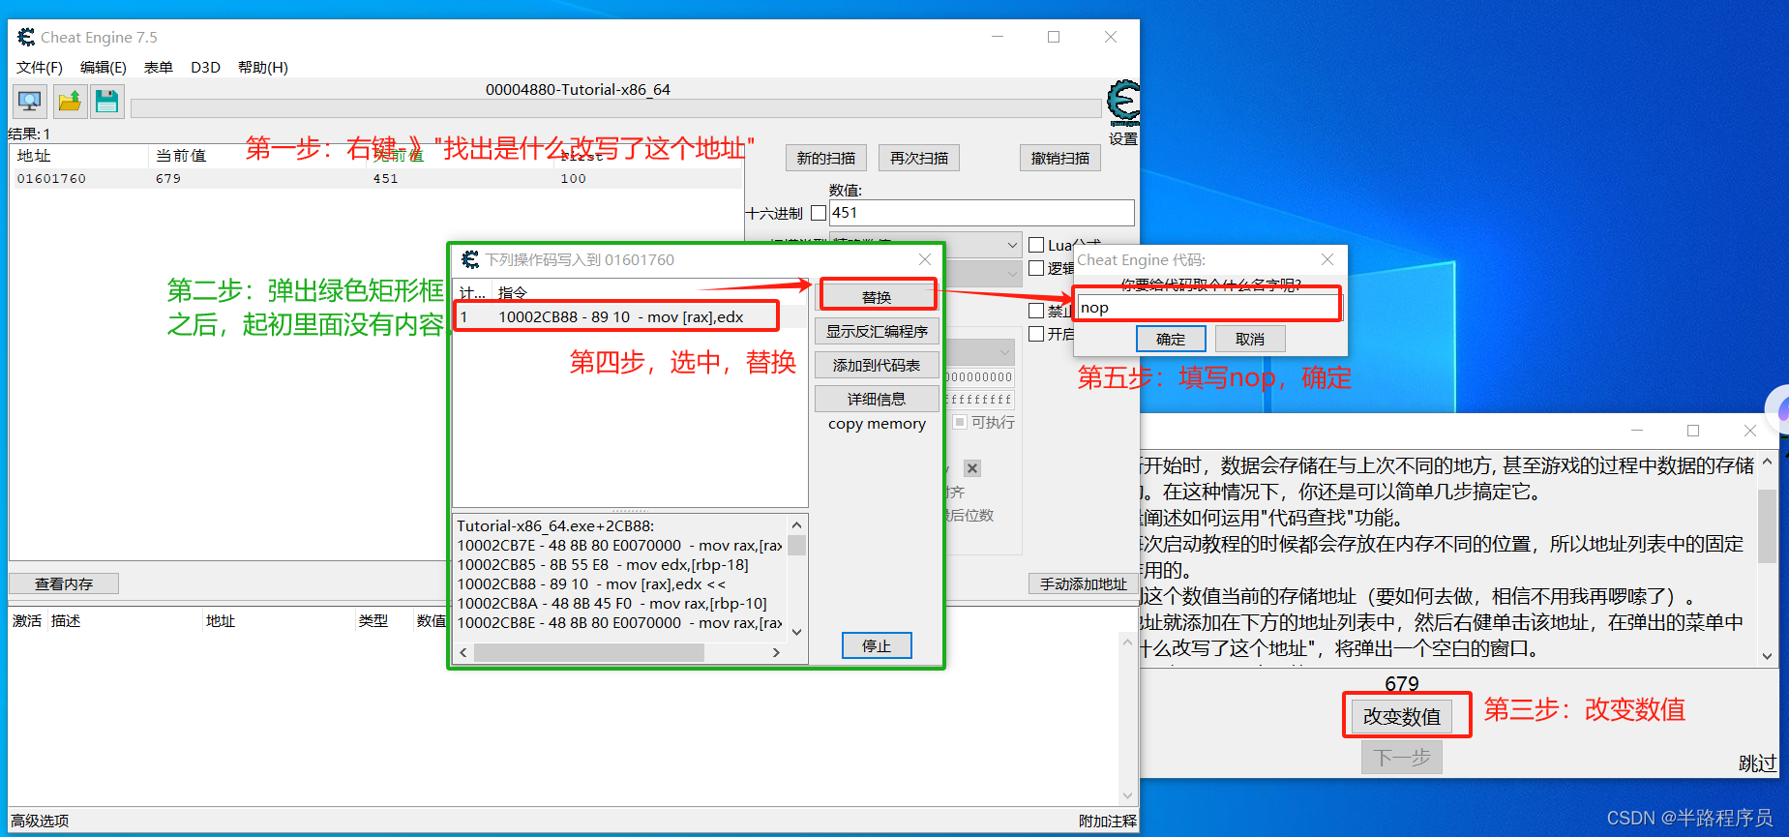Click the code name input containing nop

point(1208,308)
